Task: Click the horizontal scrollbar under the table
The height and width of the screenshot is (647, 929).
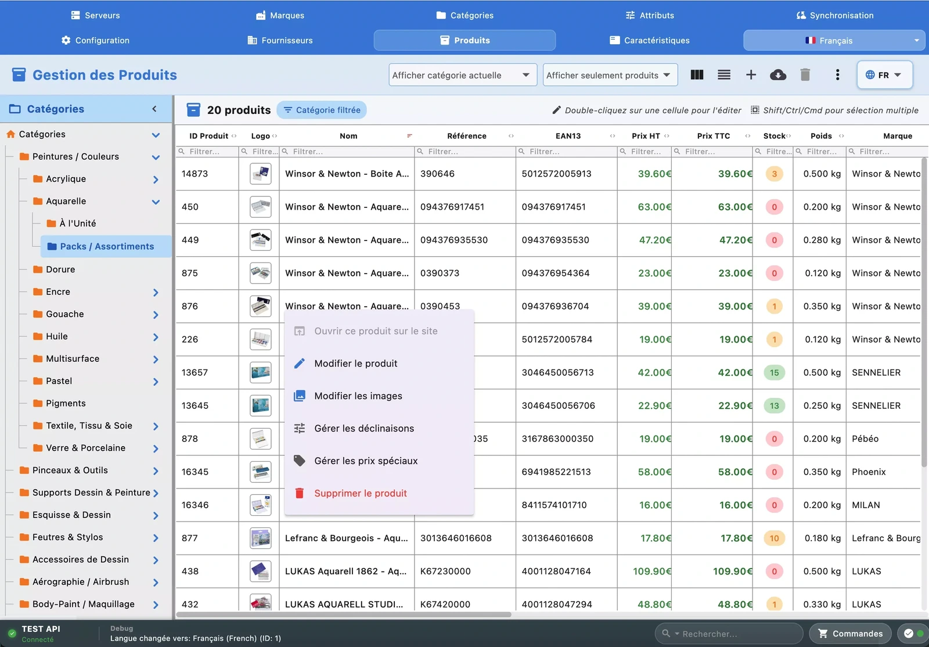Action: (344, 614)
